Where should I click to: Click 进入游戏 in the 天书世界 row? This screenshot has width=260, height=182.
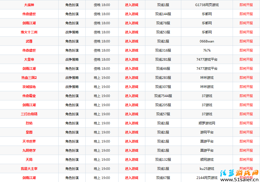click(x=132, y=141)
